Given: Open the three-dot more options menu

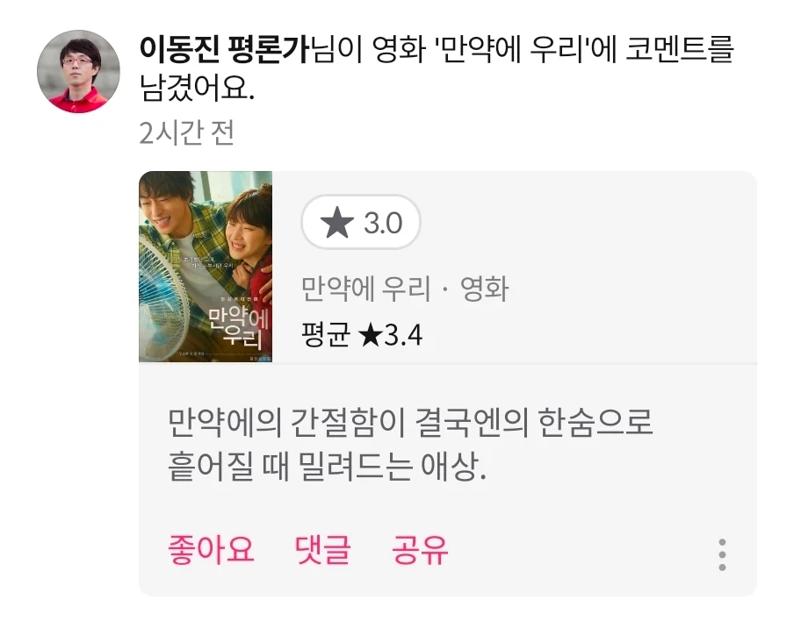Looking at the screenshot, I should pos(722,554).
